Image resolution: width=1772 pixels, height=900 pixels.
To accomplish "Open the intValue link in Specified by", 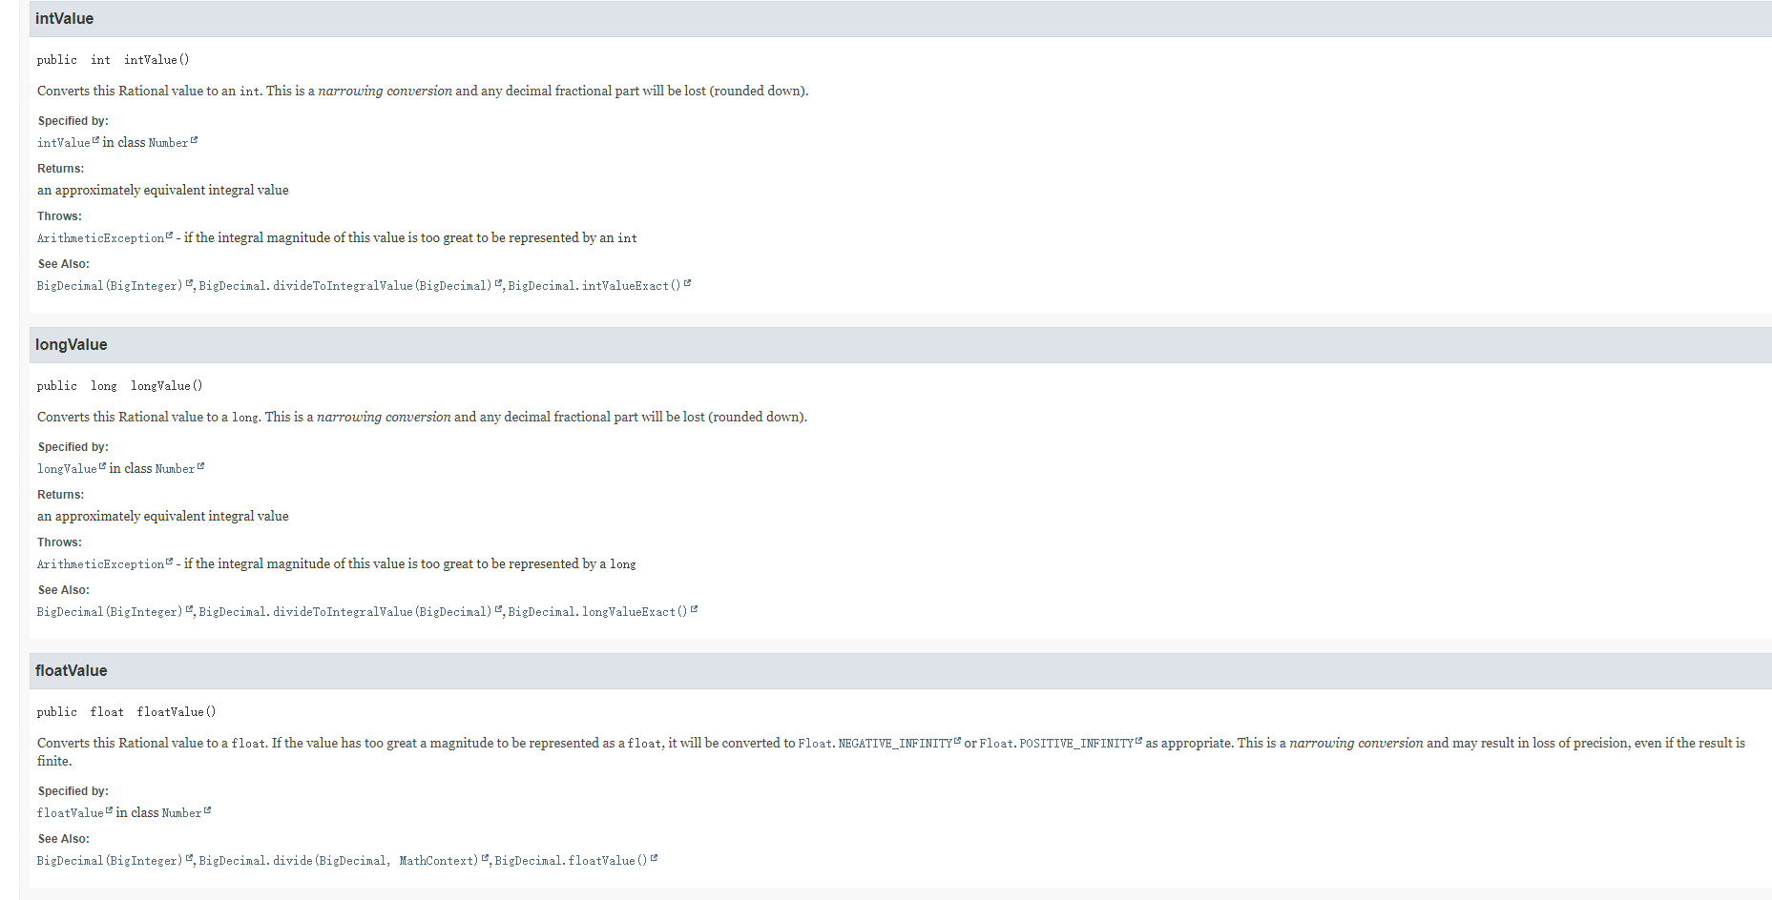I will (63, 142).
